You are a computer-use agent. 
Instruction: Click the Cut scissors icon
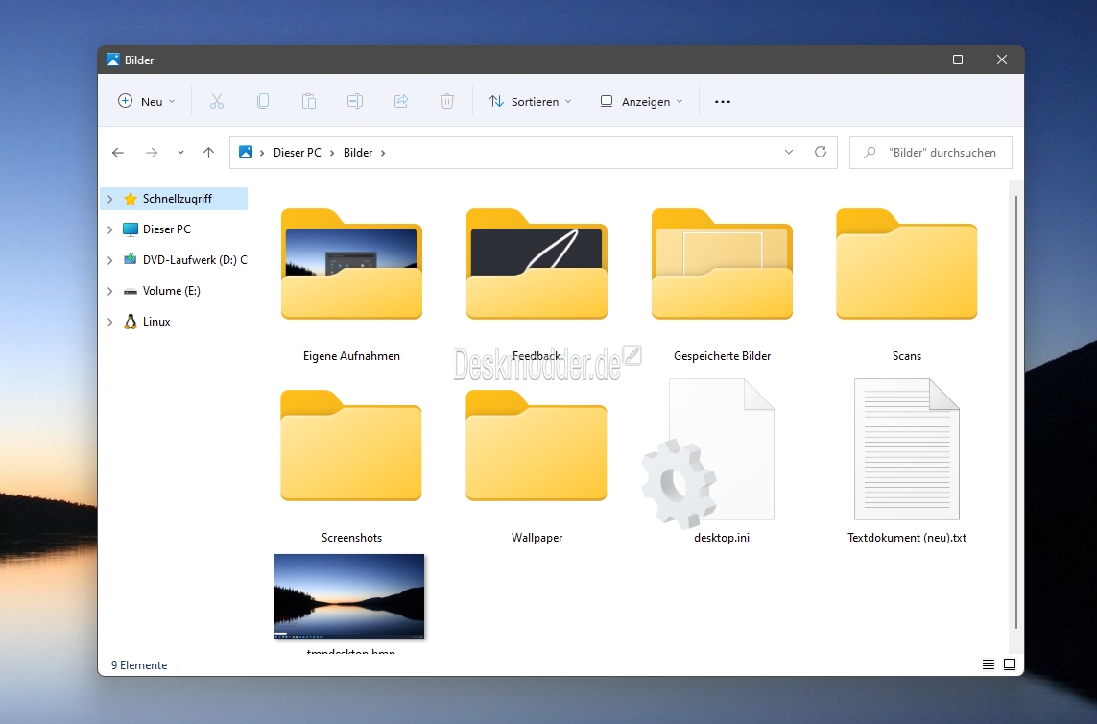217,102
